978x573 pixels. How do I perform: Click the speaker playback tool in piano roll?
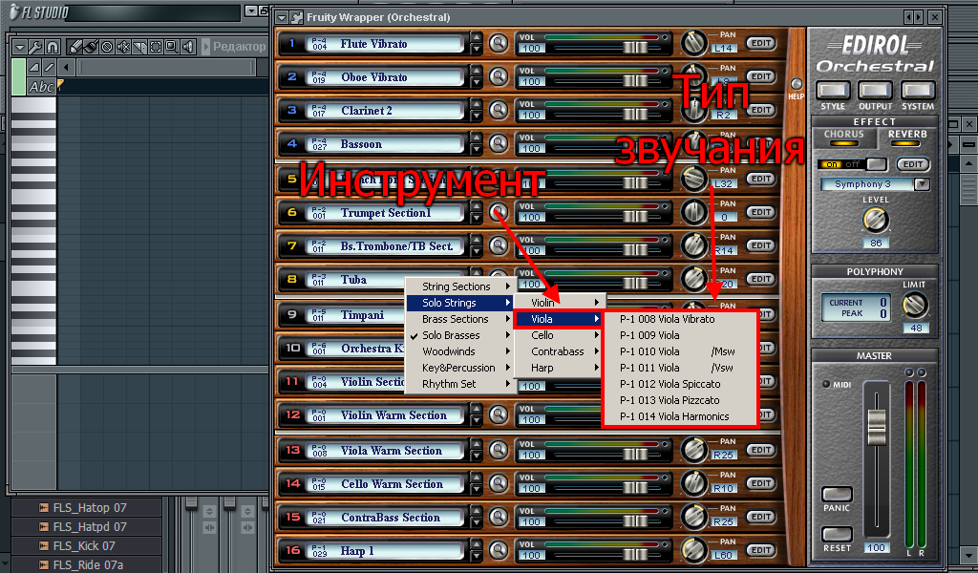(x=188, y=47)
